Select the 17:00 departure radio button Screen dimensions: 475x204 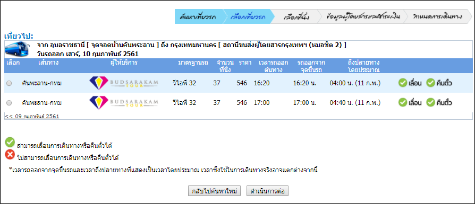coord(9,103)
